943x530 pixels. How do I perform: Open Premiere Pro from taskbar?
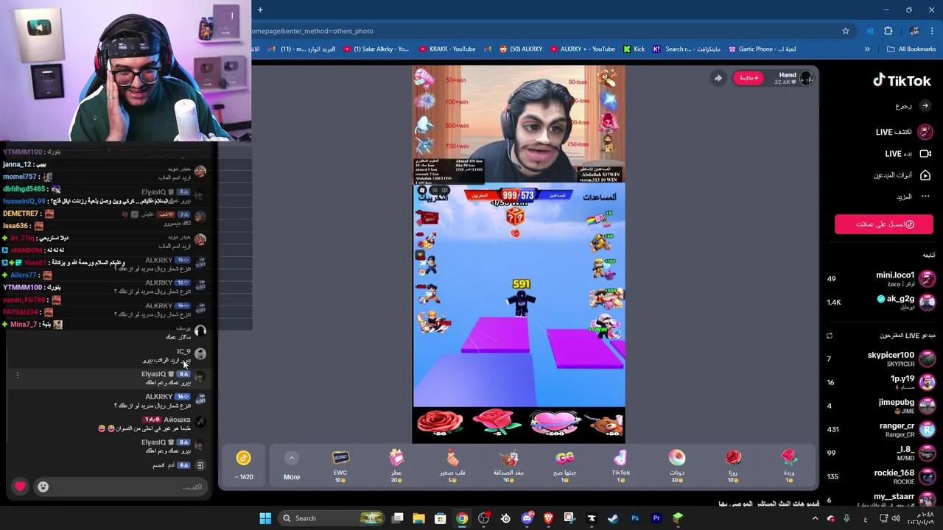[x=656, y=518]
